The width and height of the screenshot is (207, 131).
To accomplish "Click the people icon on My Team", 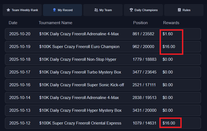I will (x=96, y=10).
